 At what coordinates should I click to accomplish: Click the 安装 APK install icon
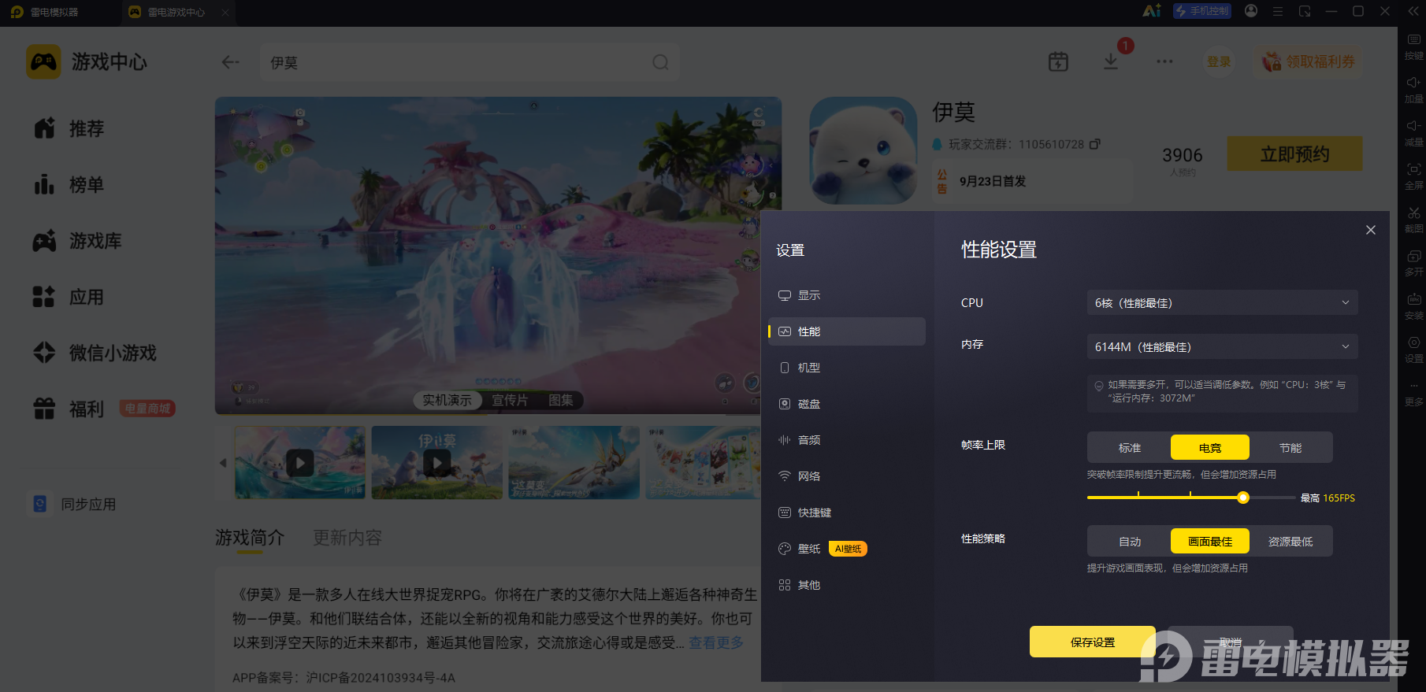pyautogui.click(x=1414, y=299)
